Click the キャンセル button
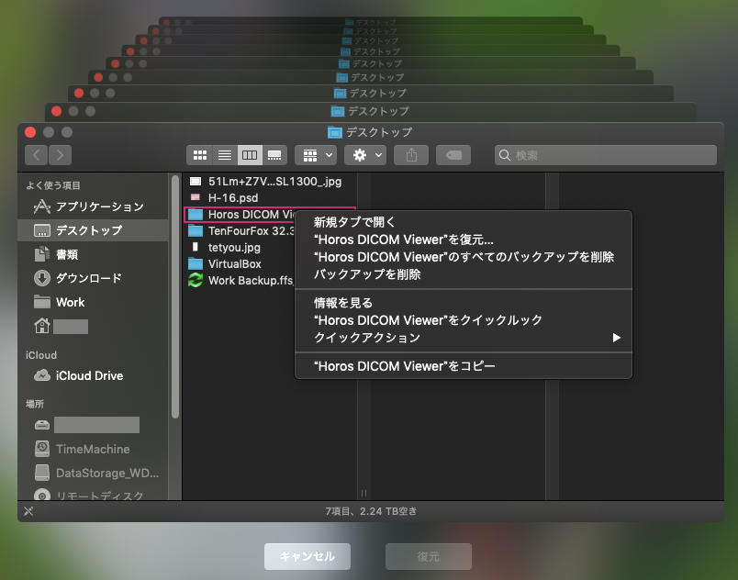Screen dimensions: 738x580 [307, 556]
